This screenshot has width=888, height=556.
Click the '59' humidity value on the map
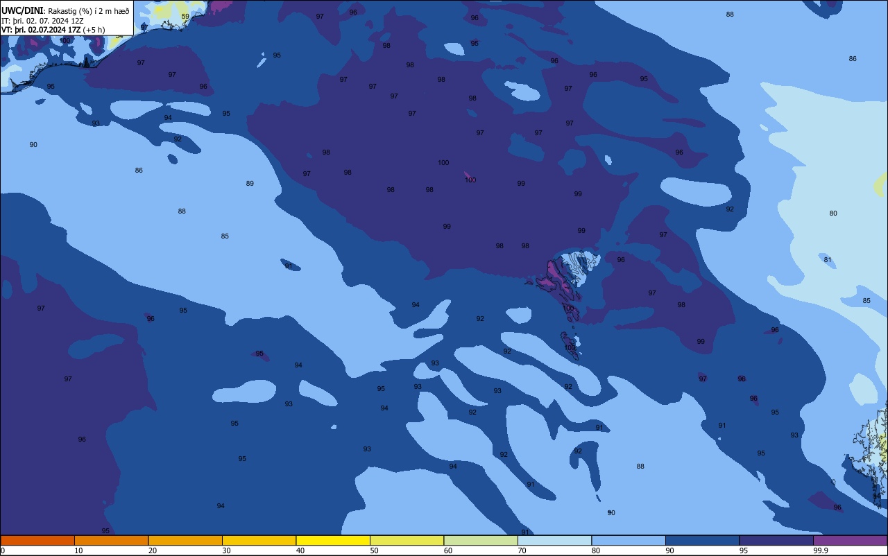pyautogui.click(x=185, y=16)
